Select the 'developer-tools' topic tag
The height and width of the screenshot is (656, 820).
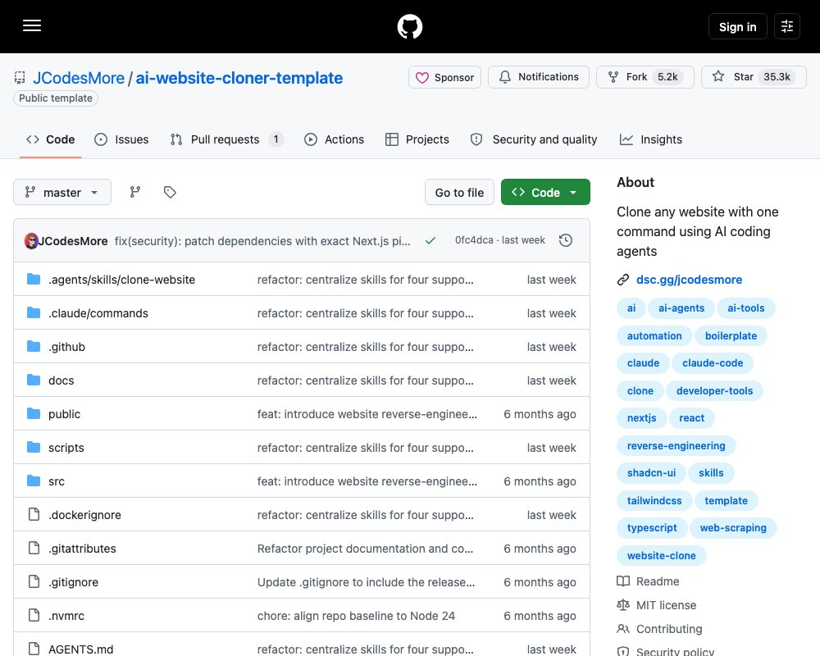tap(714, 391)
